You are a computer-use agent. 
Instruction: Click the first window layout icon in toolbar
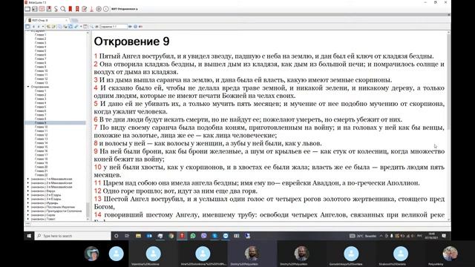[27, 9]
